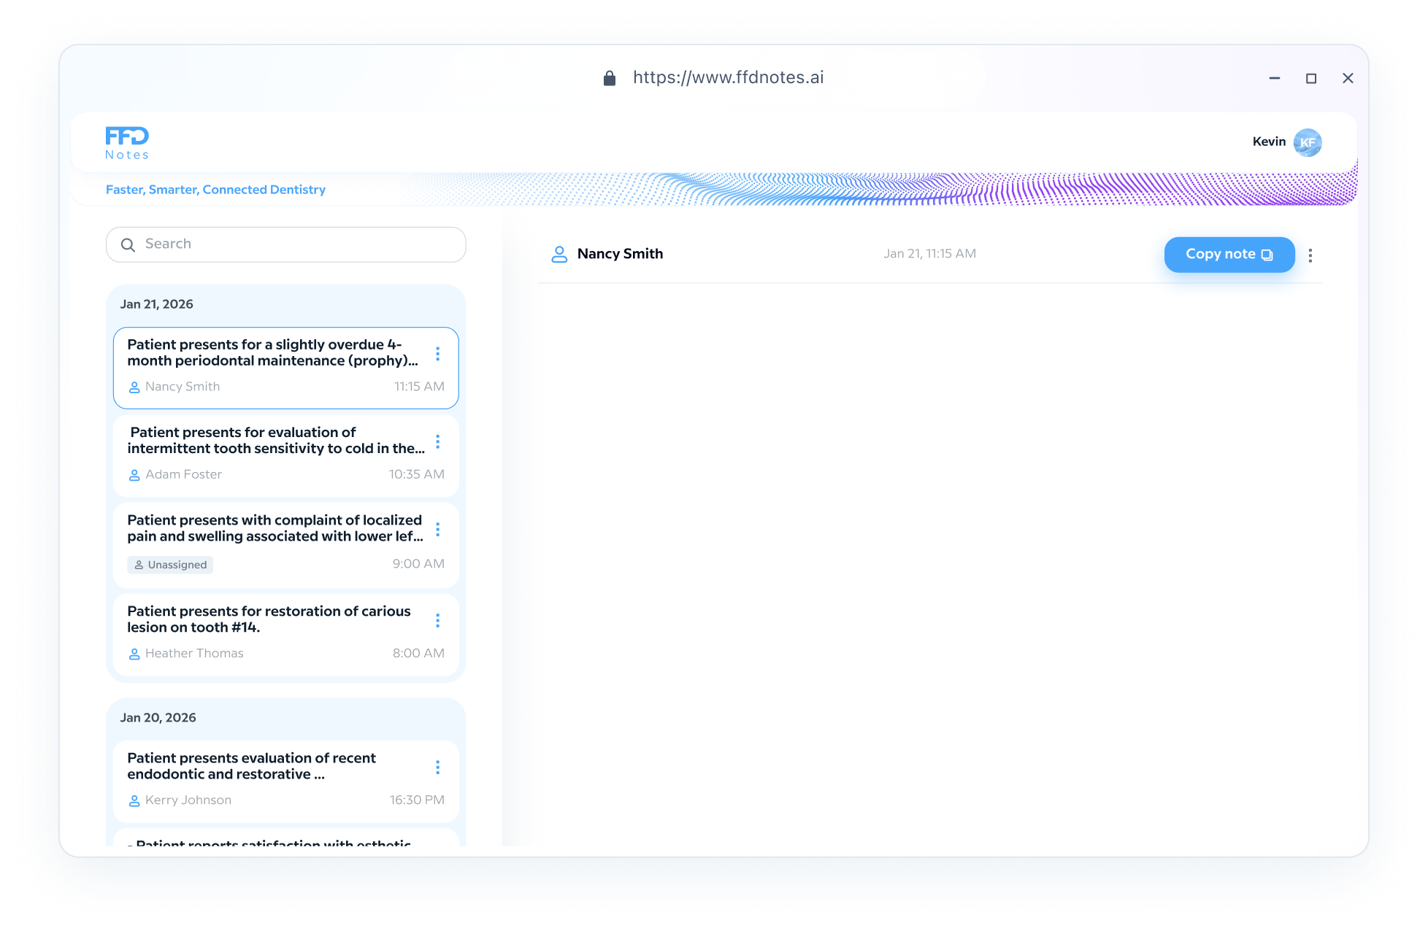Click the Copy note button
The image size is (1428, 931).
[x=1229, y=255]
